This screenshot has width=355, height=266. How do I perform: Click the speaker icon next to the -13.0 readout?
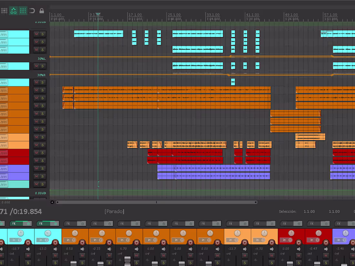(x=55, y=249)
